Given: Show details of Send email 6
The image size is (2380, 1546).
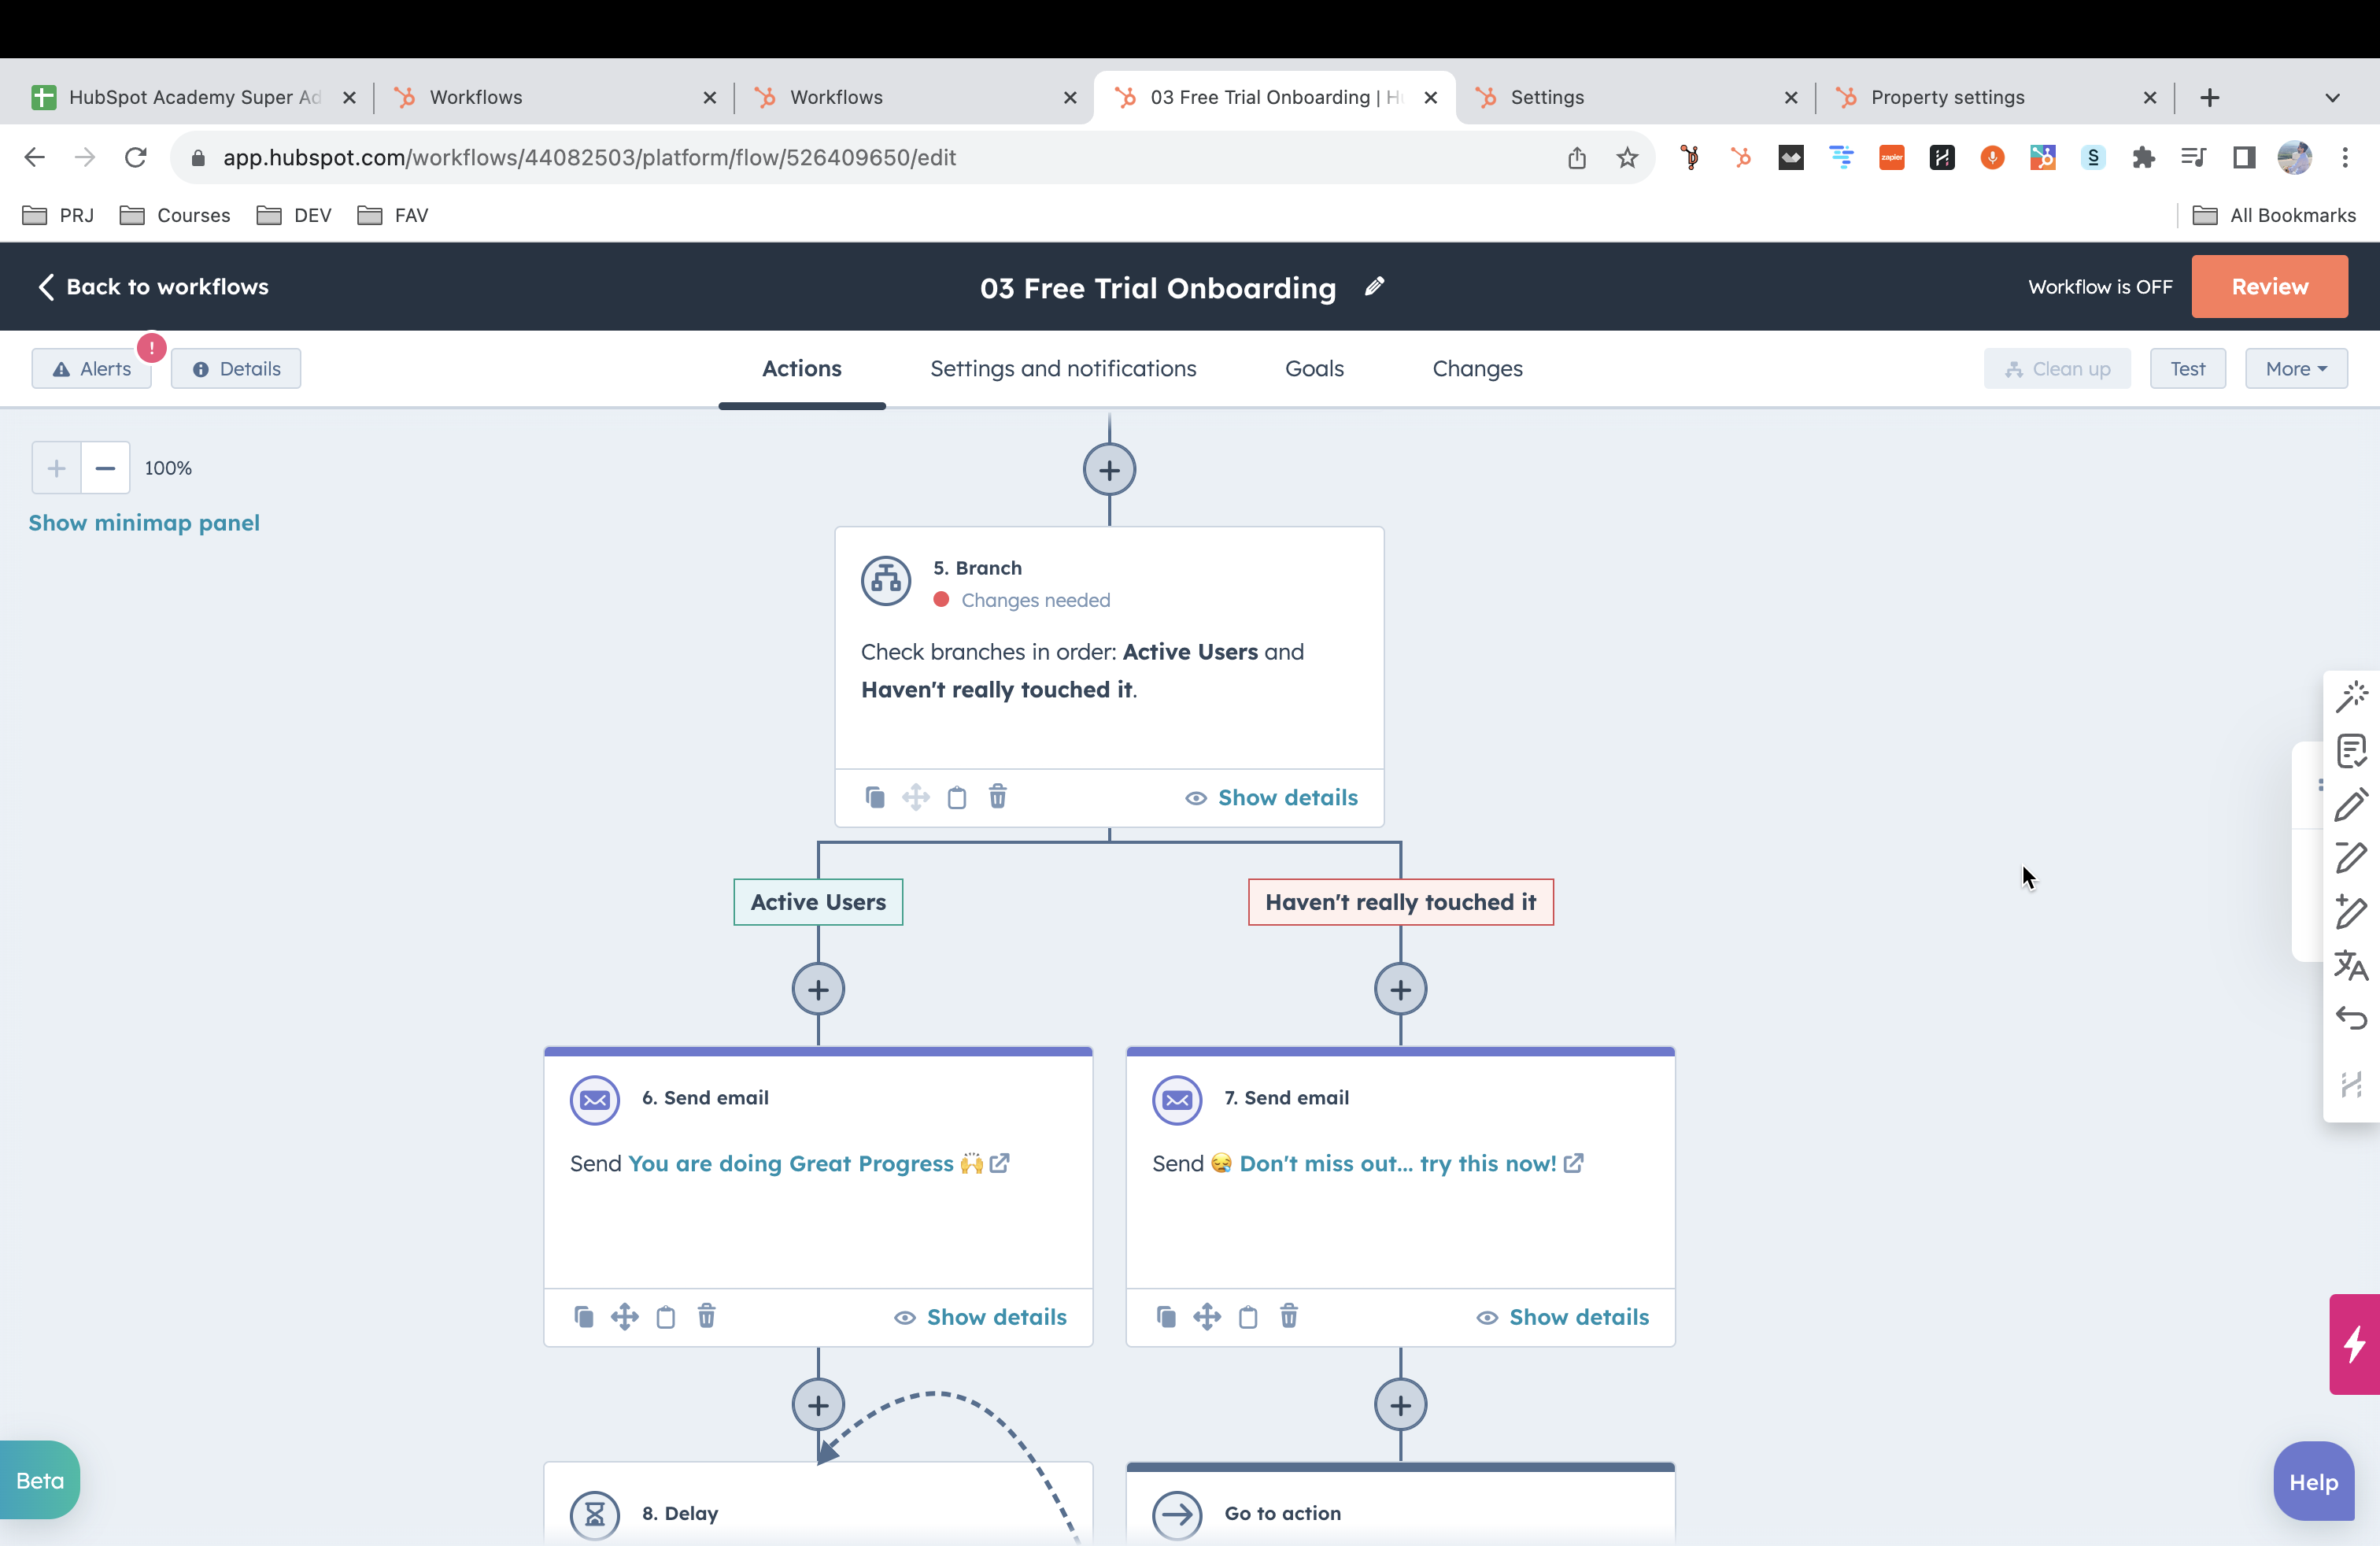Looking at the screenshot, I should 980,1316.
